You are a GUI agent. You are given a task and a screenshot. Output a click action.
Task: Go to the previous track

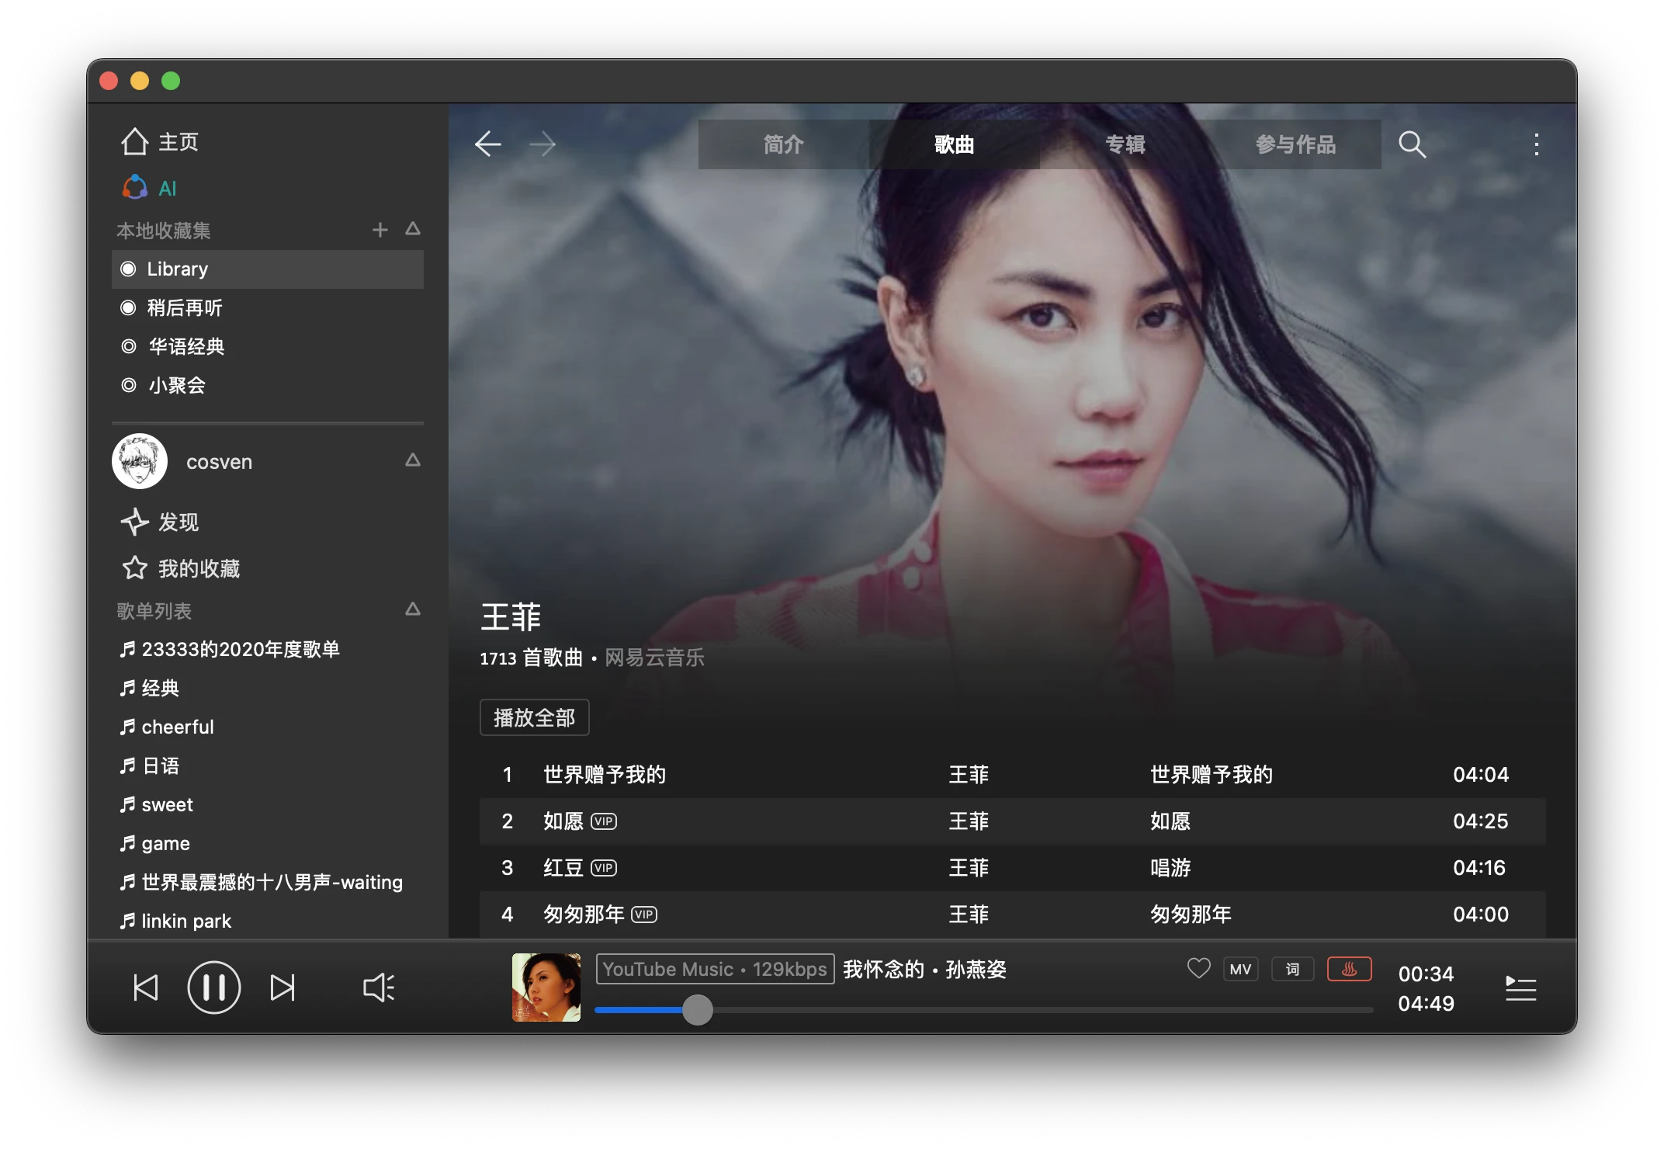[145, 988]
